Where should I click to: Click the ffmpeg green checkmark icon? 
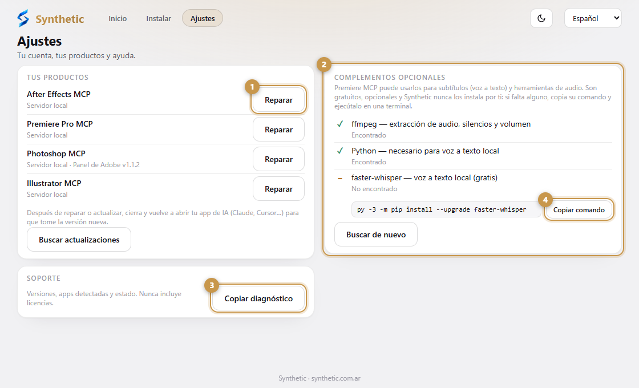(340, 124)
